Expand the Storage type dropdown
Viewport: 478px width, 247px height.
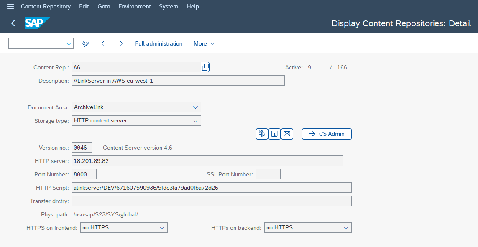click(195, 121)
